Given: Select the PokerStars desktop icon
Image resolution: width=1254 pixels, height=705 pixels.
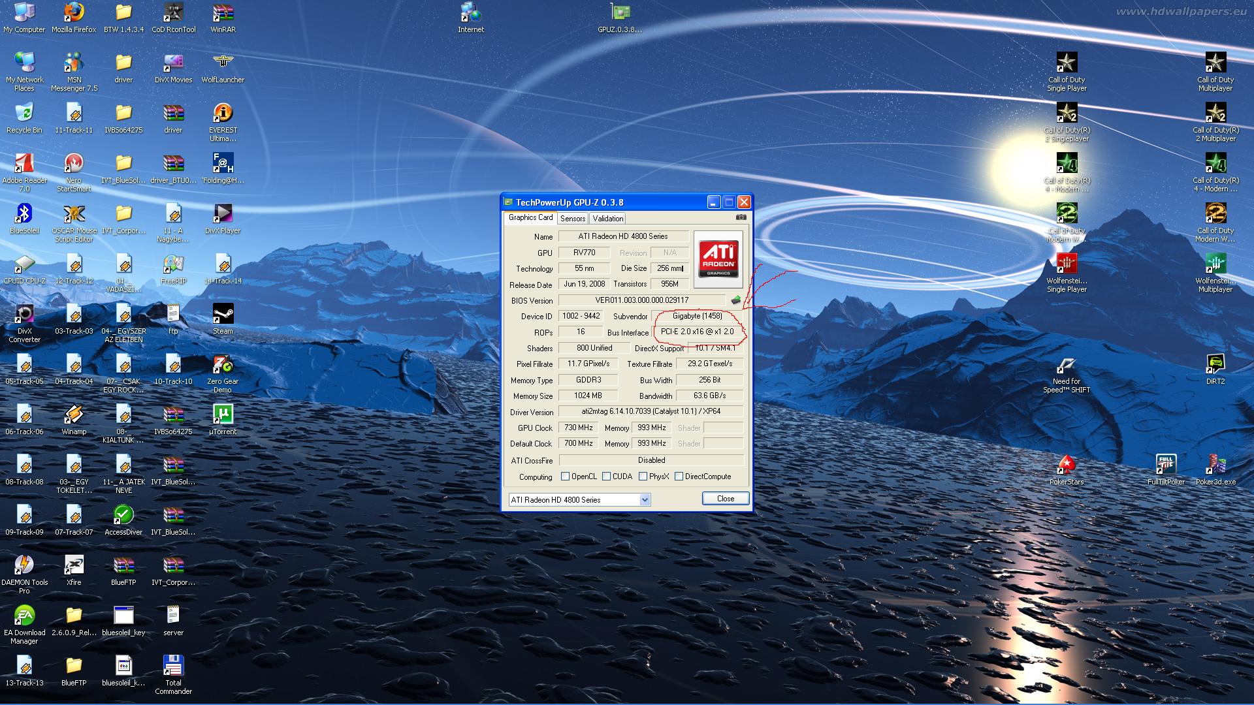Looking at the screenshot, I should (1067, 470).
